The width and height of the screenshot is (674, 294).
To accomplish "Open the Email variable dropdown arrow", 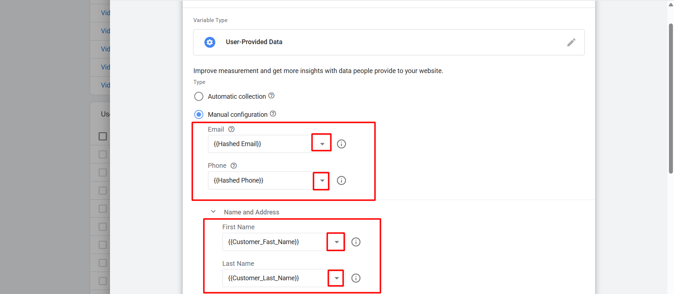I will (322, 144).
